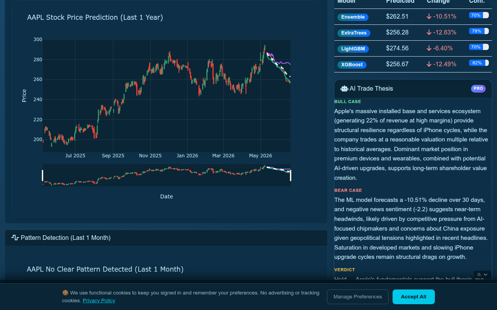Click the down arrow in the XGBoost row

[x=429, y=64]
